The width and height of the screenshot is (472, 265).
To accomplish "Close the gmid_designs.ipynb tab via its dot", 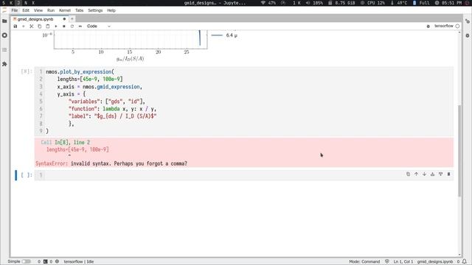I will point(64,19).
